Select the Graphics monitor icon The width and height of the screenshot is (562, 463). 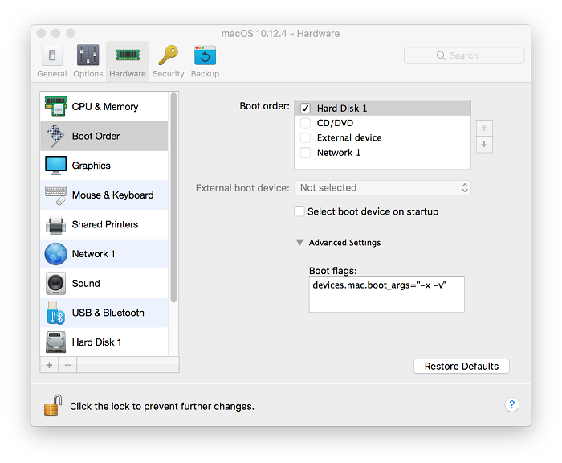[55, 166]
